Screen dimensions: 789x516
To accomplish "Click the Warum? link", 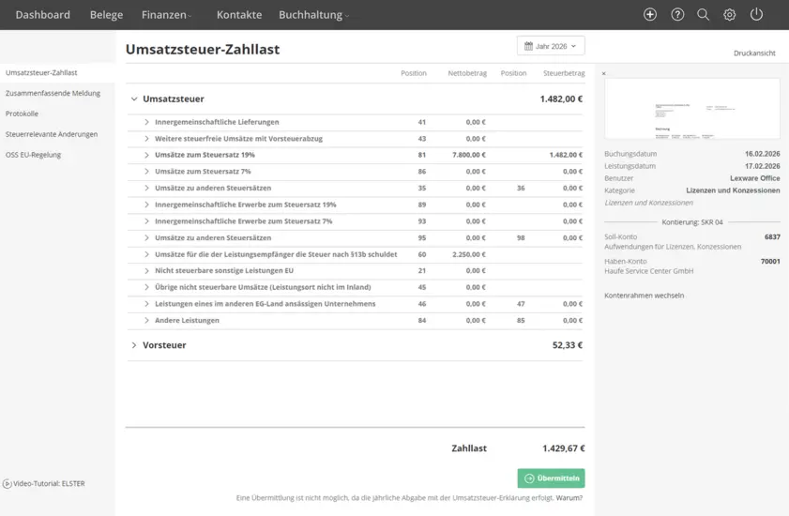I will pos(569,498).
